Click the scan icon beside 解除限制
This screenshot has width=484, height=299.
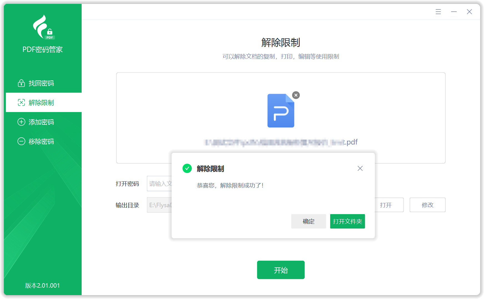21,103
